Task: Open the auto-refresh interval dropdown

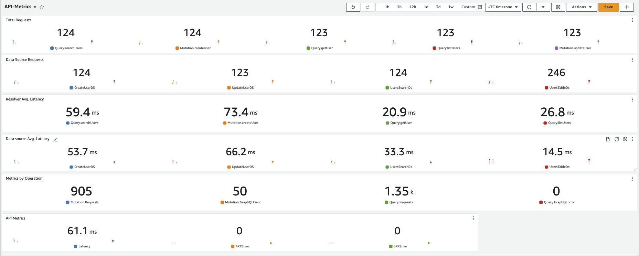Action: coord(543,7)
